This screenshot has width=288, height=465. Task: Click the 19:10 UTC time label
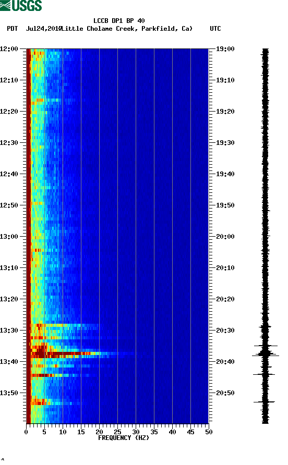225,80
